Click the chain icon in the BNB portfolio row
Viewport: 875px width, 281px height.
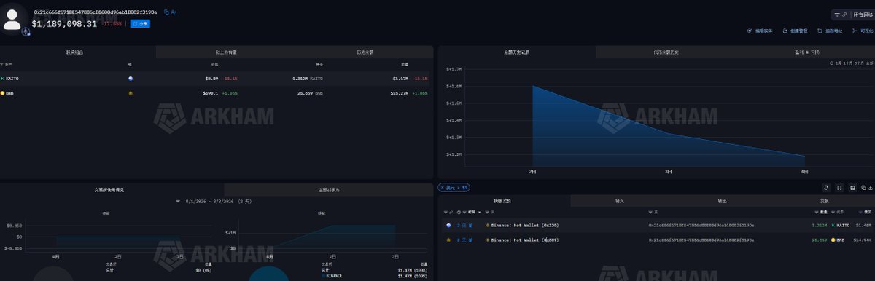pyautogui.click(x=131, y=93)
